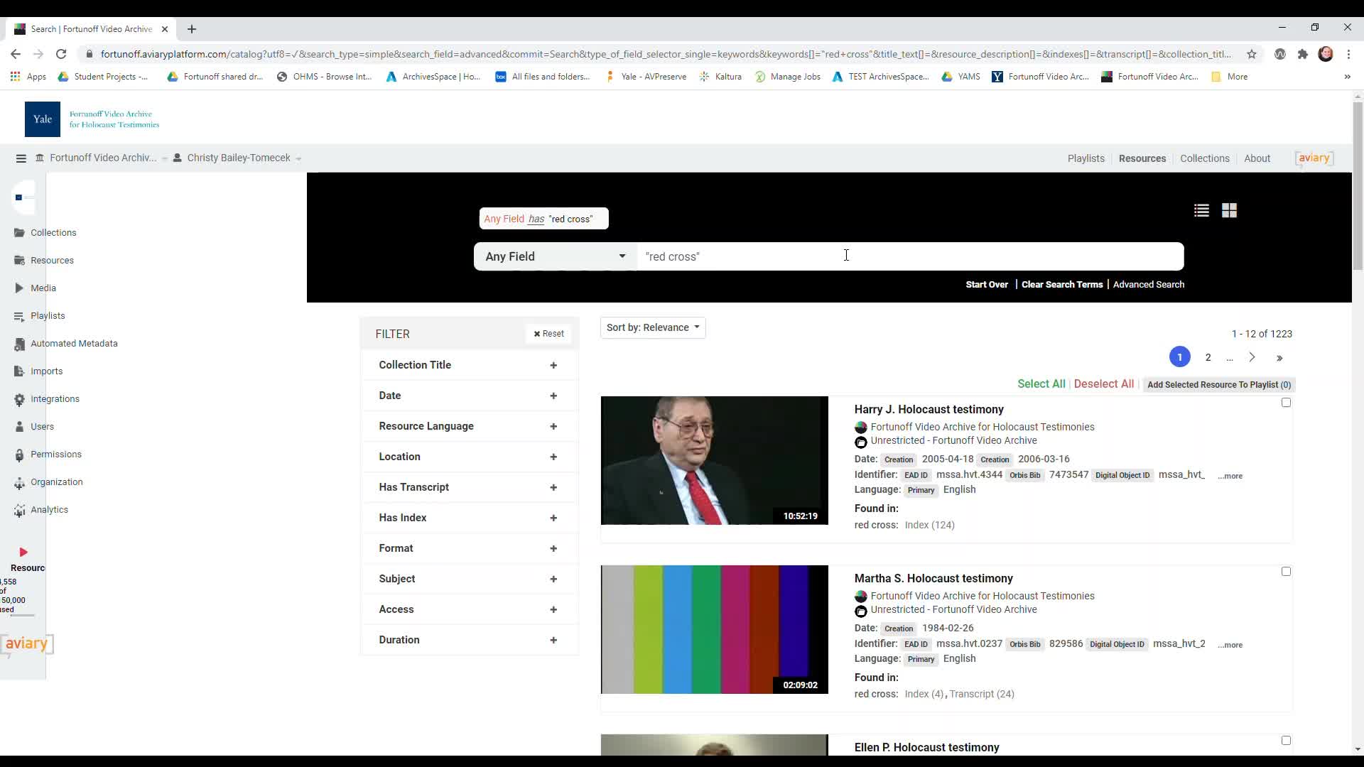Switch to list view layout

(1201, 210)
